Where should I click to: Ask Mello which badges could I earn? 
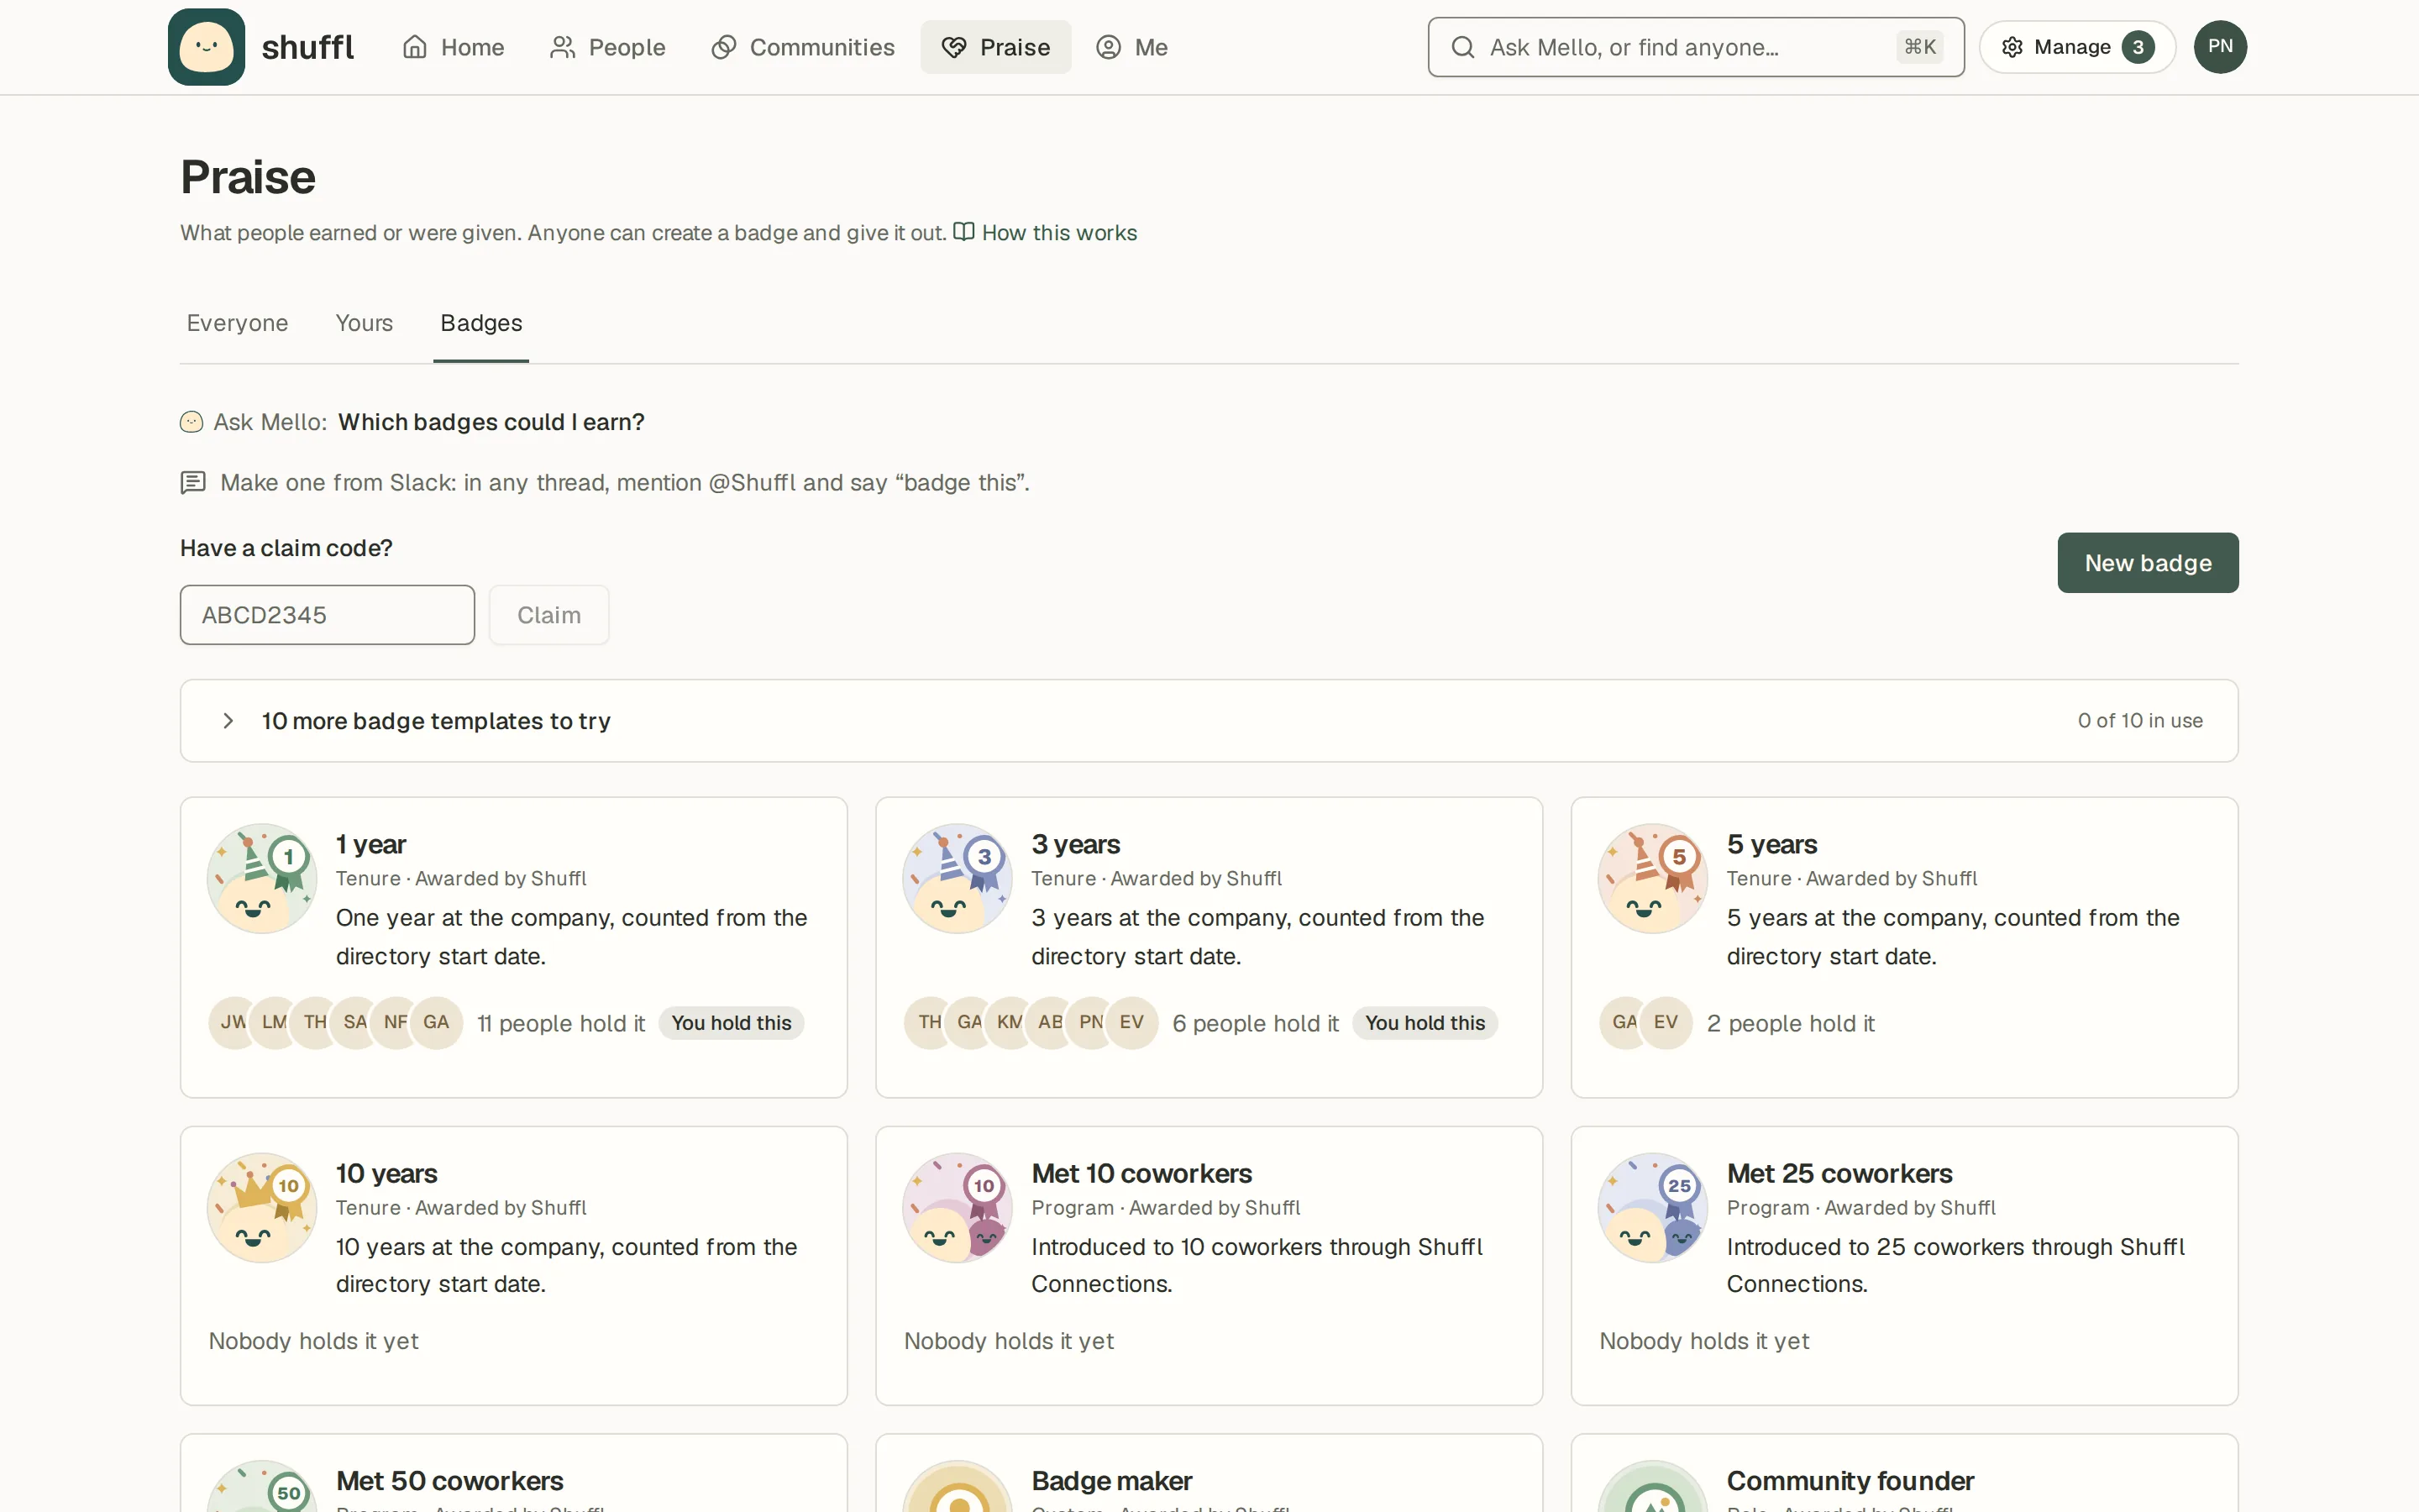(491, 422)
